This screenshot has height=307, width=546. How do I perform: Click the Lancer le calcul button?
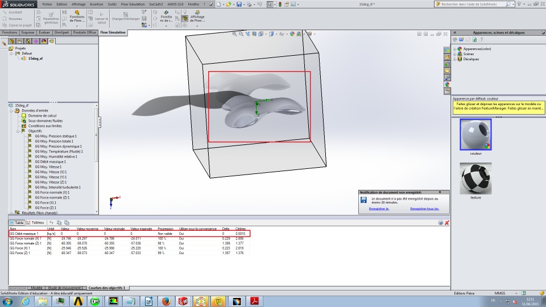tap(101, 18)
